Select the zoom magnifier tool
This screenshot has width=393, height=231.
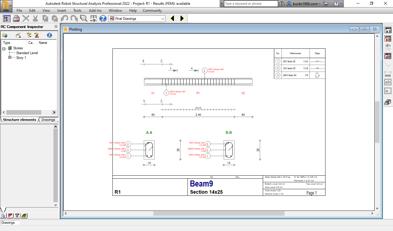point(83,18)
